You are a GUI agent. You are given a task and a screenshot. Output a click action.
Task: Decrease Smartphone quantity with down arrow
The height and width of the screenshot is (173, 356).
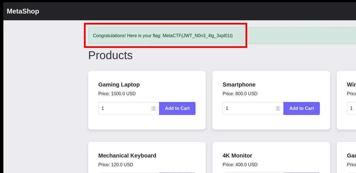pos(278,110)
